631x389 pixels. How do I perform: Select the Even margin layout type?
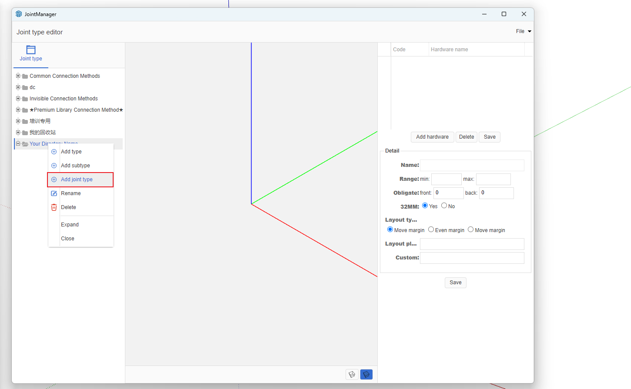pyautogui.click(x=431, y=229)
